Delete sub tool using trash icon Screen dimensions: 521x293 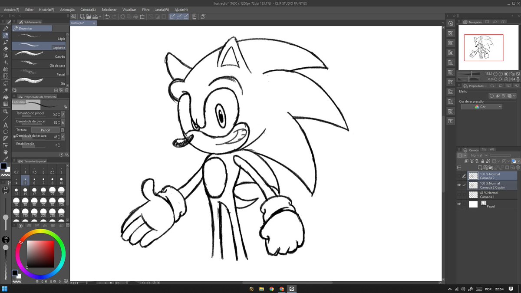click(66, 90)
